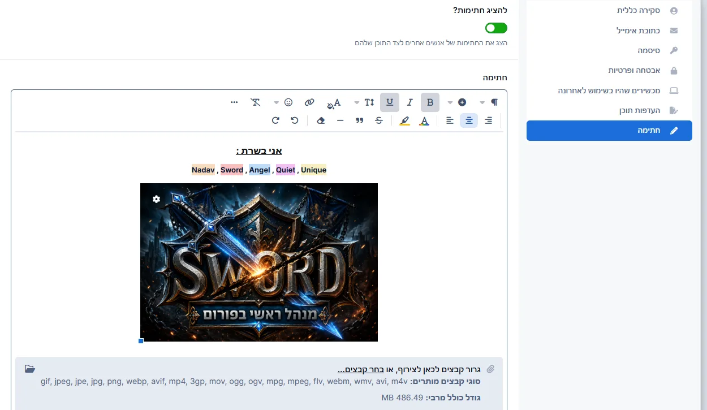Redo the last edit
707x410 pixels.
tap(275, 120)
